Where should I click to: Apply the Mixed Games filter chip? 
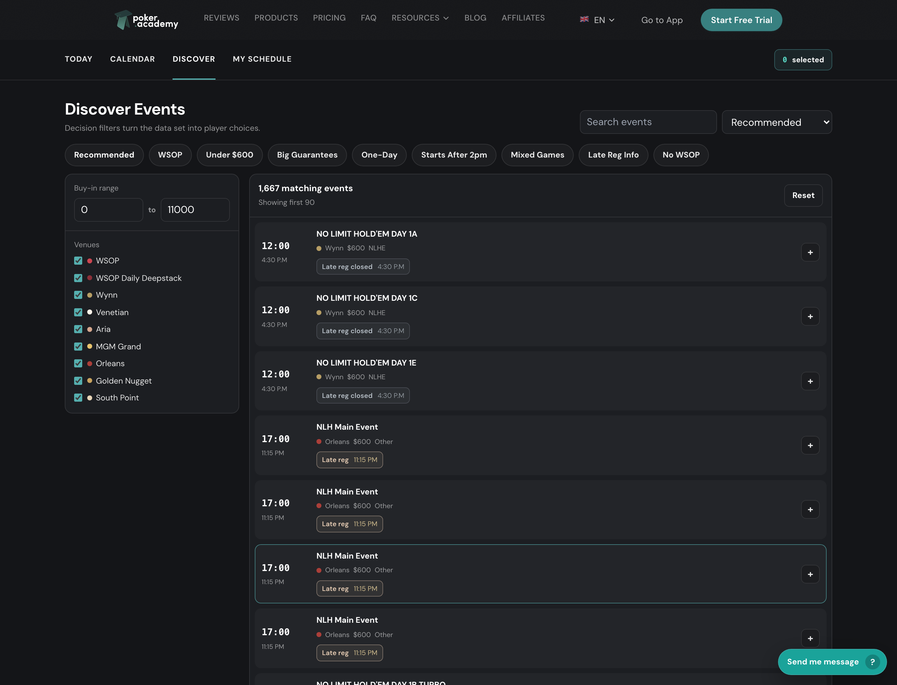click(538, 155)
